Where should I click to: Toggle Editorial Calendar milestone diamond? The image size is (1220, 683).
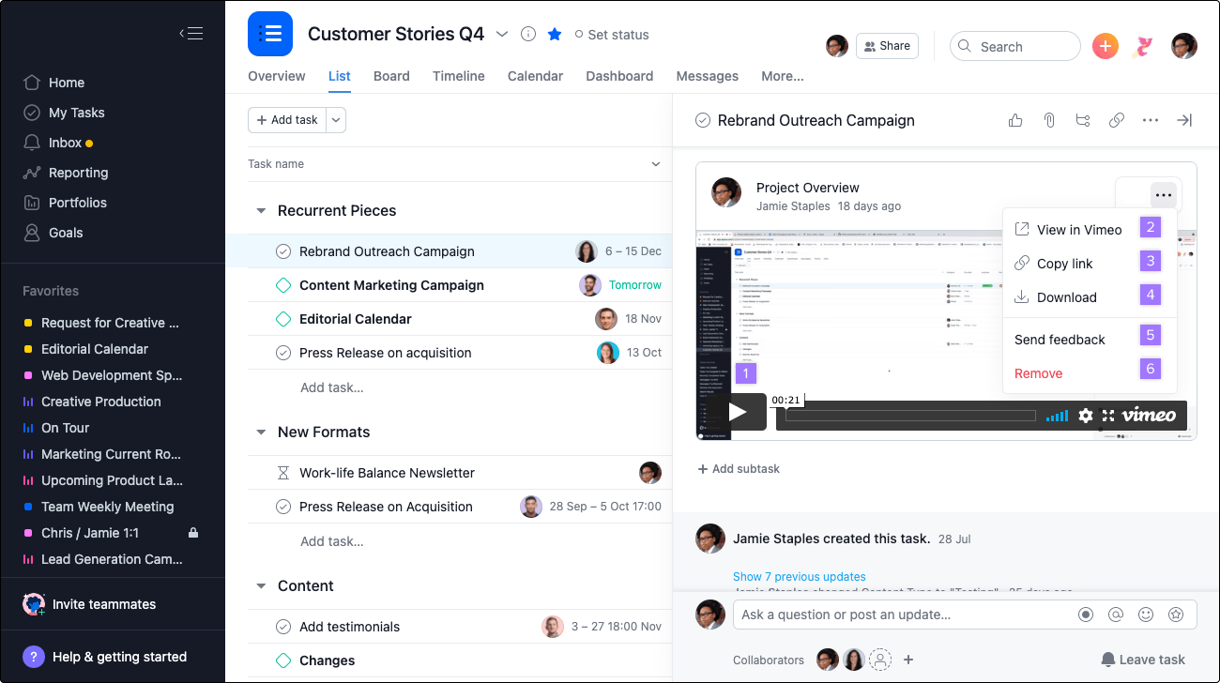click(283, 319)
